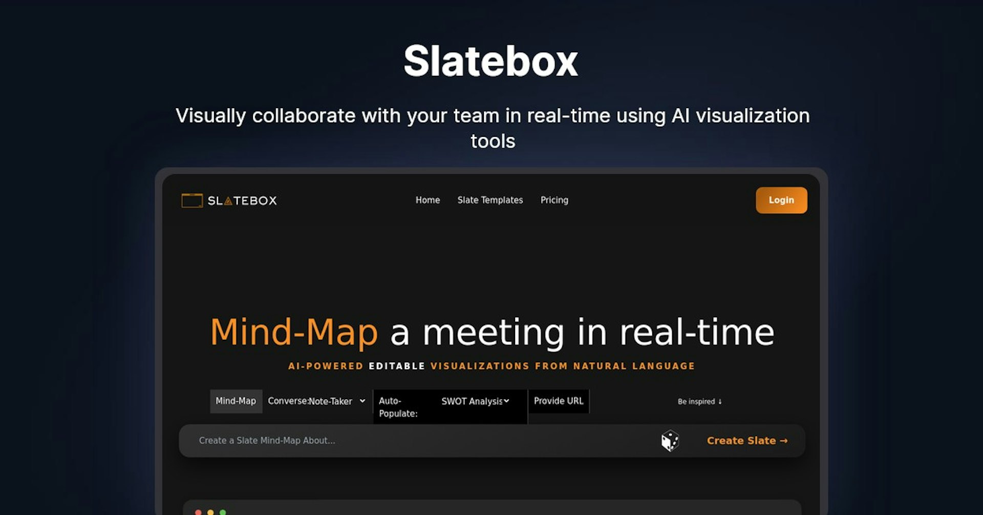The image size is (983, 515).
Task: Click the SLATEBOX wordmark text
Action: [242, 200]
